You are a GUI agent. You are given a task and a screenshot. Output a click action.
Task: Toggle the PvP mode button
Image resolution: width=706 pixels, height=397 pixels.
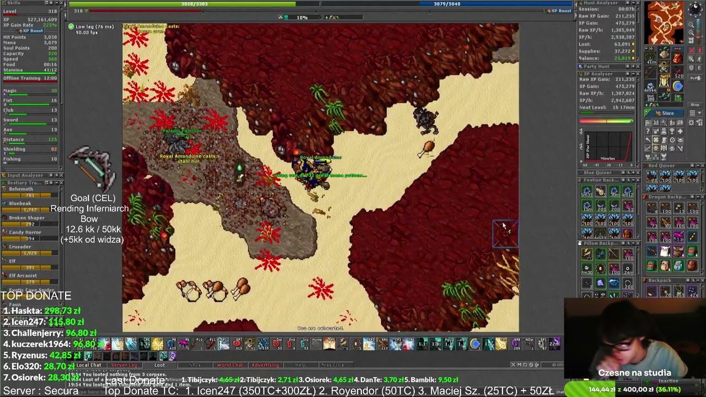tap(696, 78)
